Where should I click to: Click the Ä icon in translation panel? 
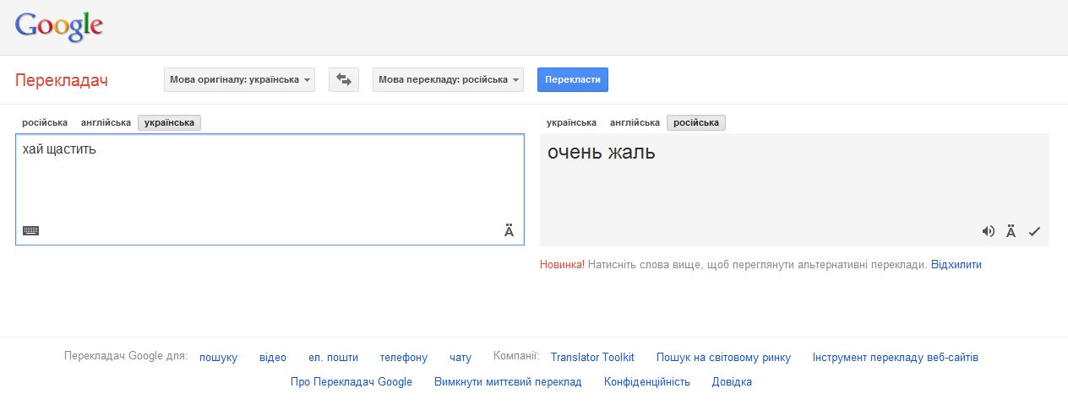click(1011, 231)
